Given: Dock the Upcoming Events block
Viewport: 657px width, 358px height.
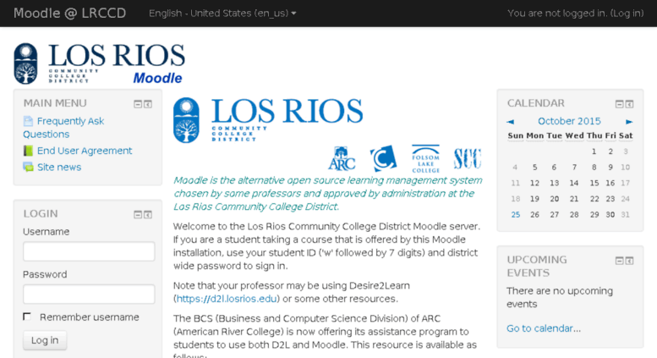Looking at the screenshot, I should click(629, 261).
